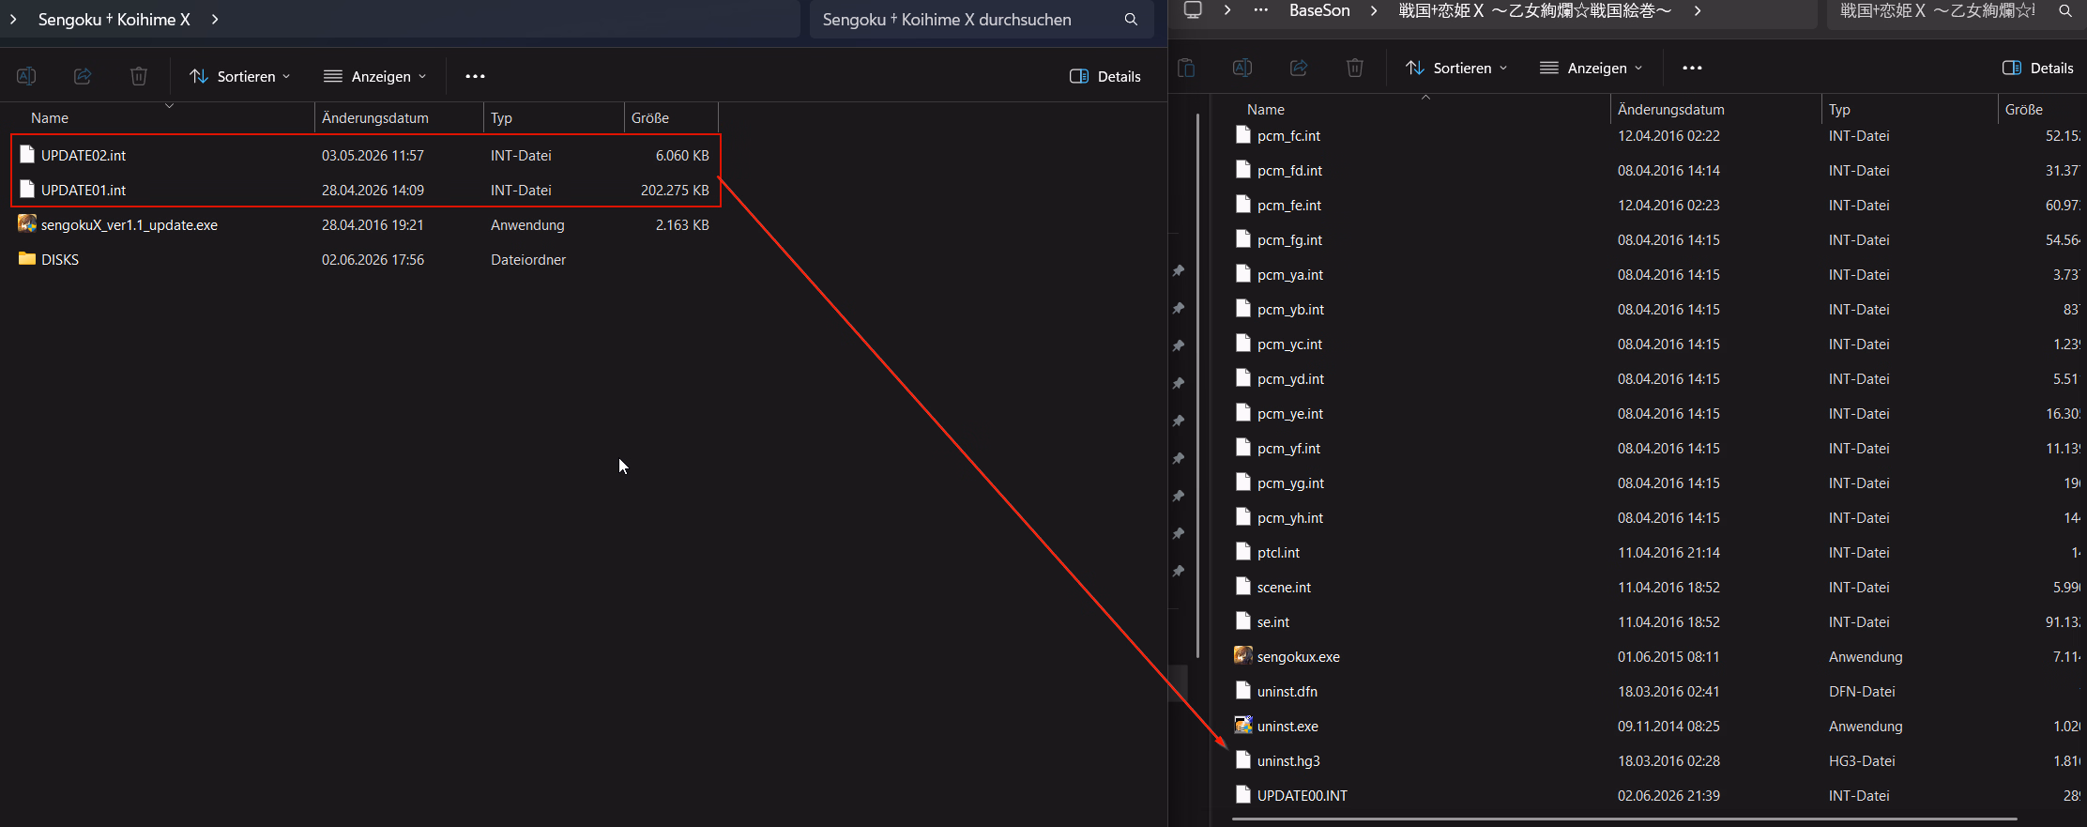Viewport: 2087px width, 827px height.
Task: Click the rename icon in the right window toolbar
Action: 1242,68
